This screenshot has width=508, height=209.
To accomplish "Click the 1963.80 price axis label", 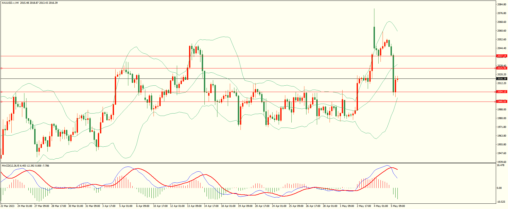I will pos(502,136).
